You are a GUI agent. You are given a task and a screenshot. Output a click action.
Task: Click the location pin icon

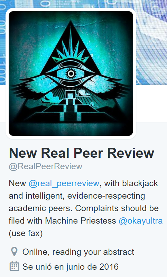pos(14,251)
